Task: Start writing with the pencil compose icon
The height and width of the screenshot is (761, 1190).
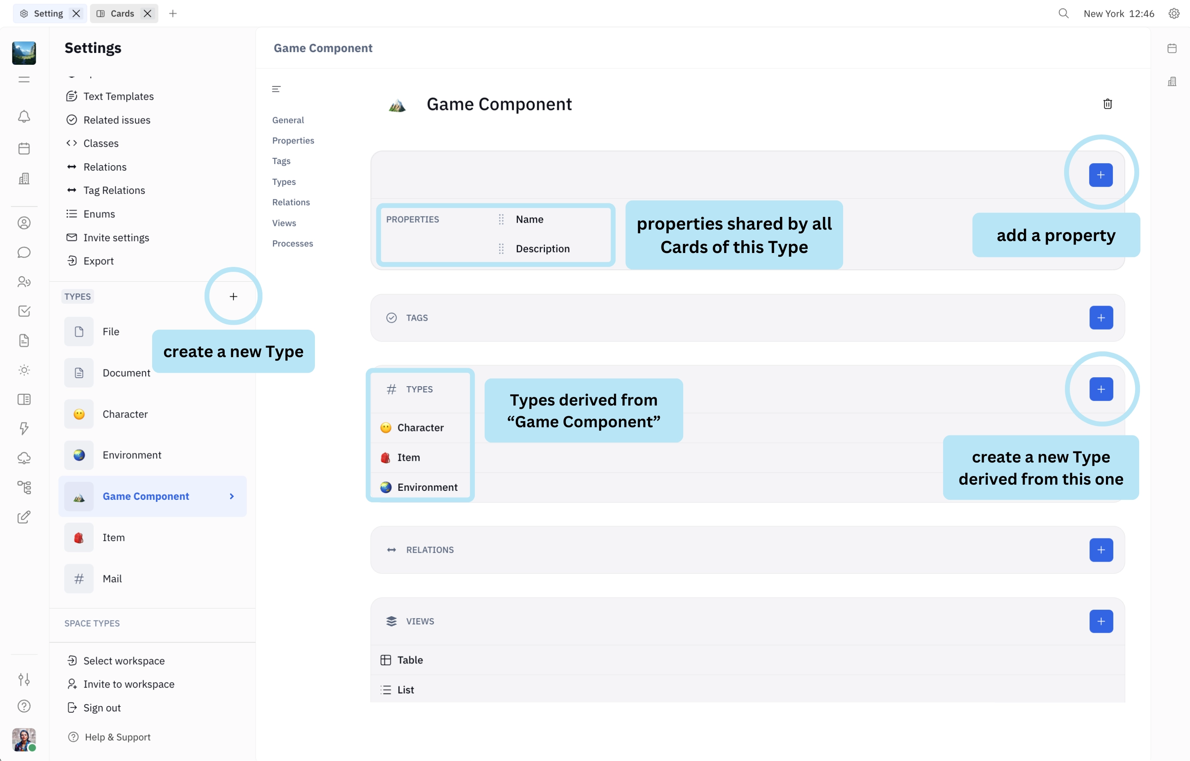Action: pyautogui.click(x=24, y=517)
